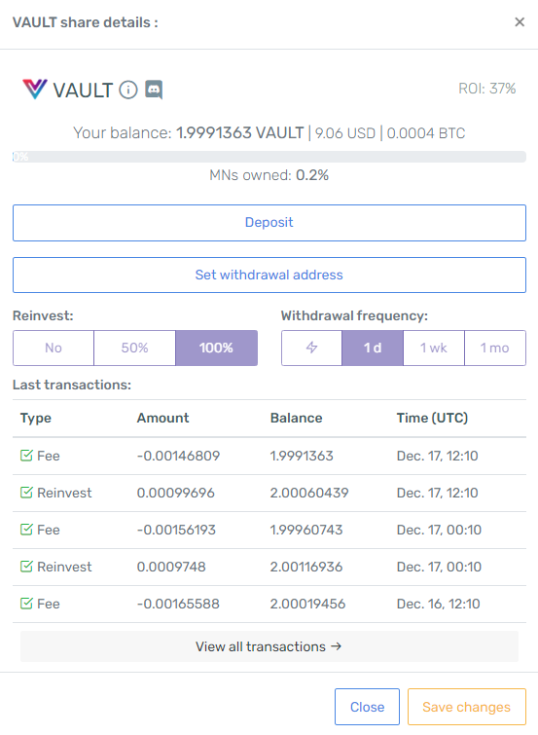Choose 1 mo withdrawal frequency
Viewport: 538px width, 735px height.
495,348
